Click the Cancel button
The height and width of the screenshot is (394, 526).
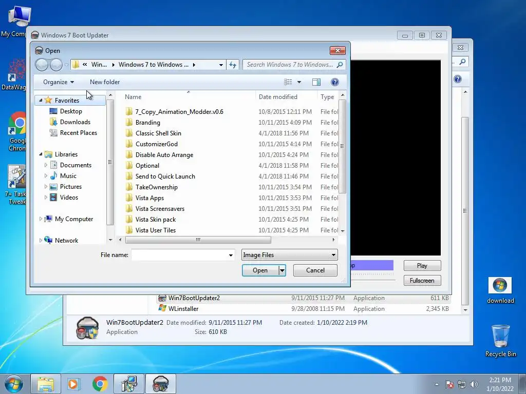315,270
